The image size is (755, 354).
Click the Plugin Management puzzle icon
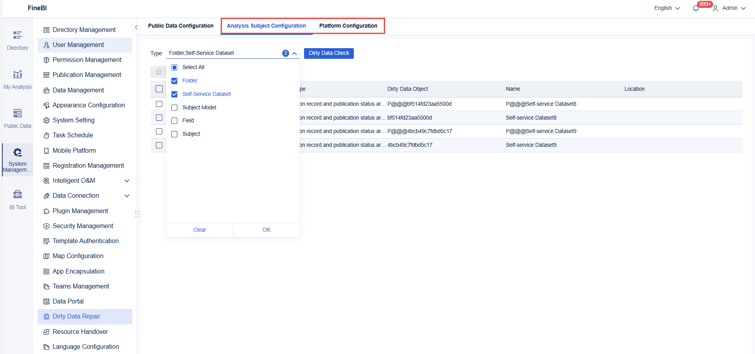pyautogui.click(x=47, y=211)
